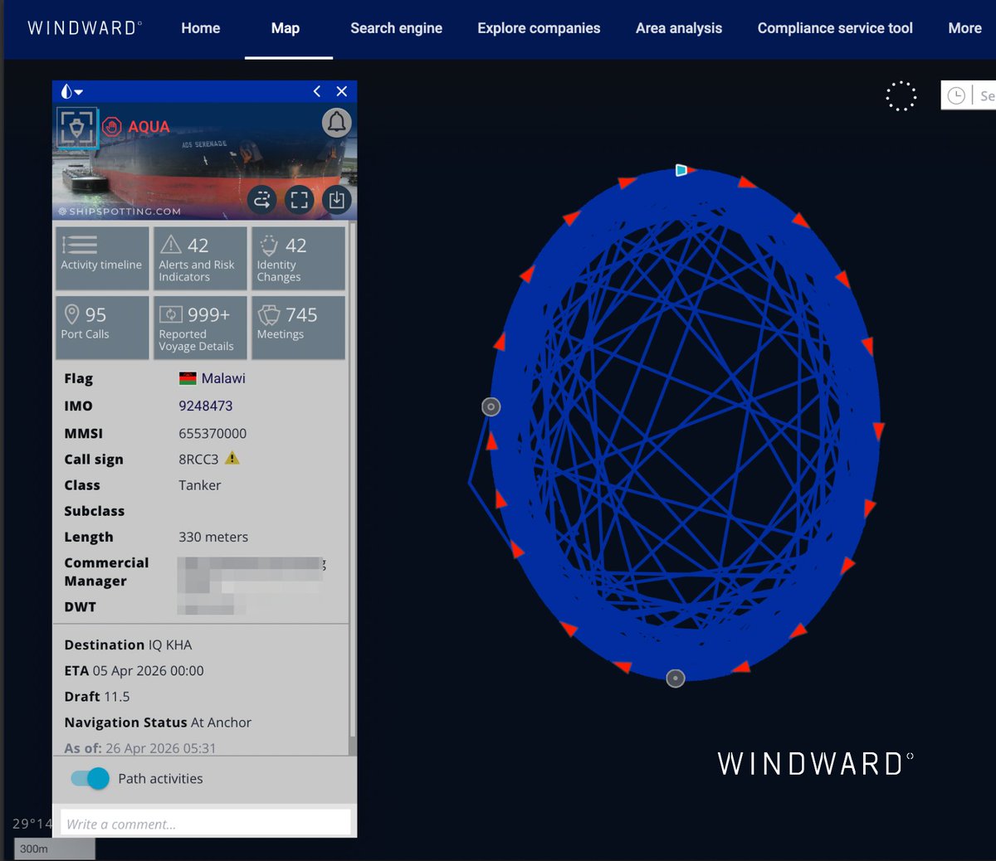Screen dimensions: 996x861
Task: Click the Length value 330 meters
Action: (x=213, y=537)
